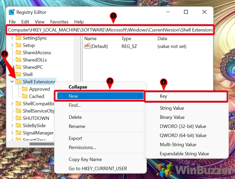Maximize the Registry Editor window
This screenshot has width=235, height=179.
click(x=186, y=12)
